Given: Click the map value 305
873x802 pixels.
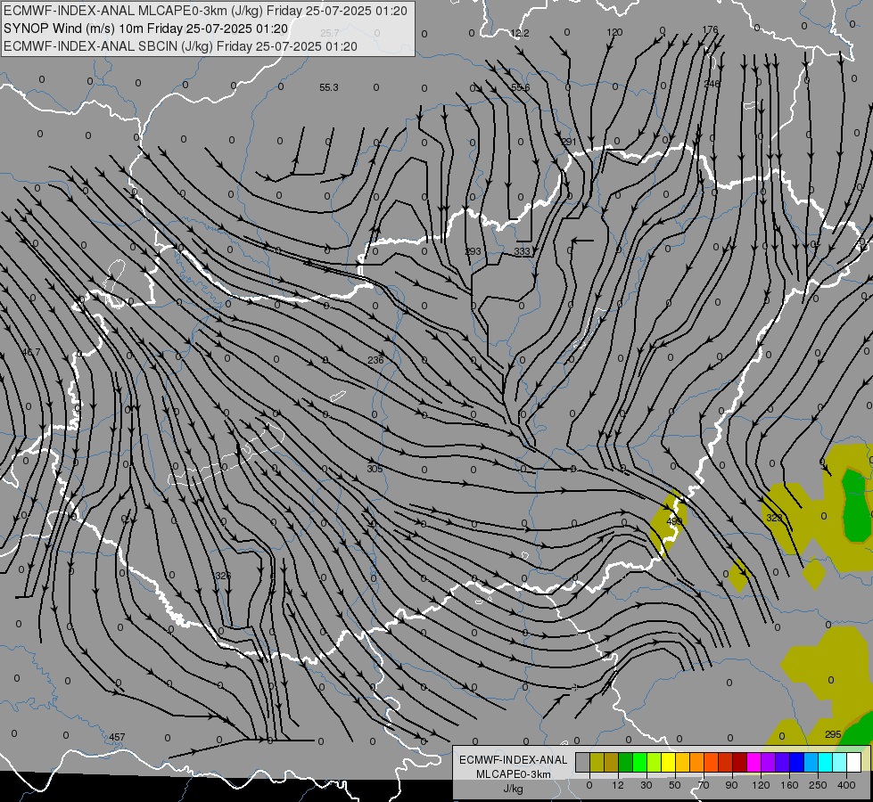Looking at the screenshot, I should tap(375, 470).
